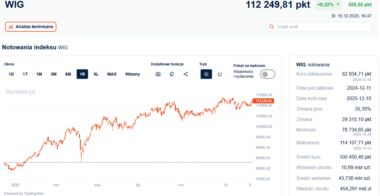380x196 pixels.
Task: Select the 5L five-year period
Action: click(x=96, y=74)
